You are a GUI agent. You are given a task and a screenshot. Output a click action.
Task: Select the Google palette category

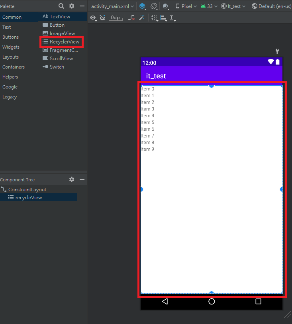point(19,87)
